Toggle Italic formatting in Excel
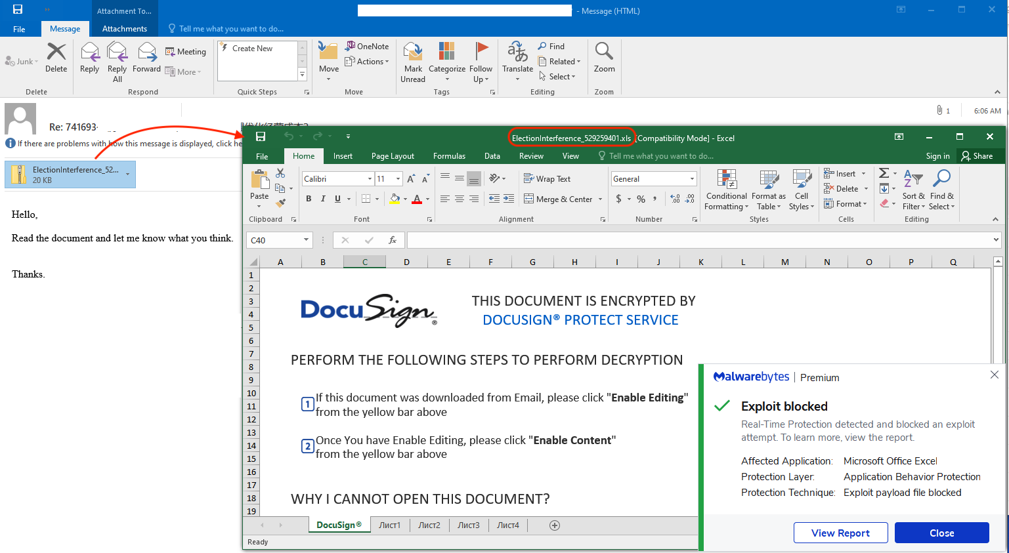The height and width of the screenshot is (553, 1009). tap(323, 199)
